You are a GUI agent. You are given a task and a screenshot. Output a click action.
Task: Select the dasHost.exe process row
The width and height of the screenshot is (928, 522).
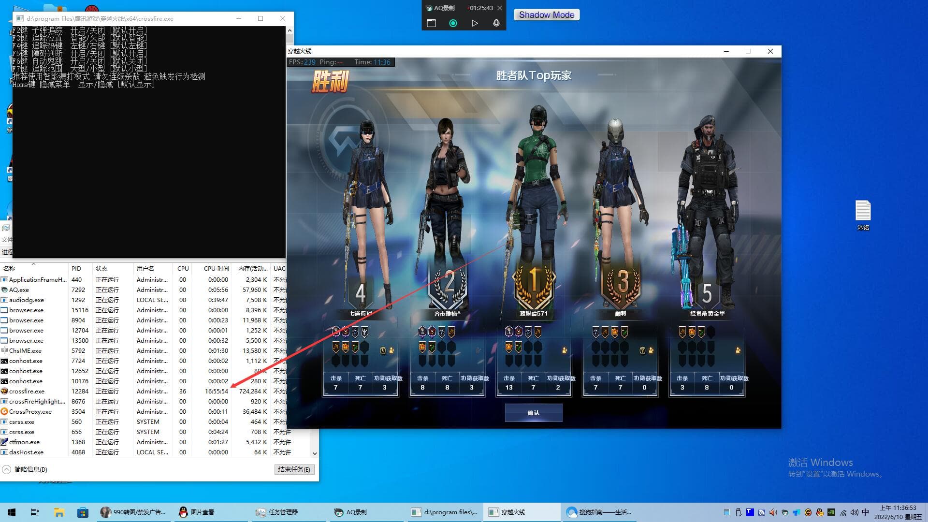pos(157,452)
